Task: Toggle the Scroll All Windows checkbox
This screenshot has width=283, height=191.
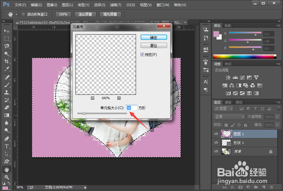Action: (x=23, y=14)
